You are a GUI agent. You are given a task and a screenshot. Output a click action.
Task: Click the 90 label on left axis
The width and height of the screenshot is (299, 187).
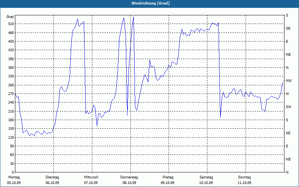[x=12, y=146]
